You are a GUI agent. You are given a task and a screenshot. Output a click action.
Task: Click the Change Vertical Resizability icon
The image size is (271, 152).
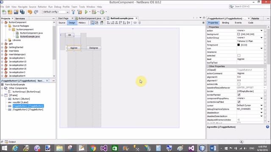click(140, 23)
